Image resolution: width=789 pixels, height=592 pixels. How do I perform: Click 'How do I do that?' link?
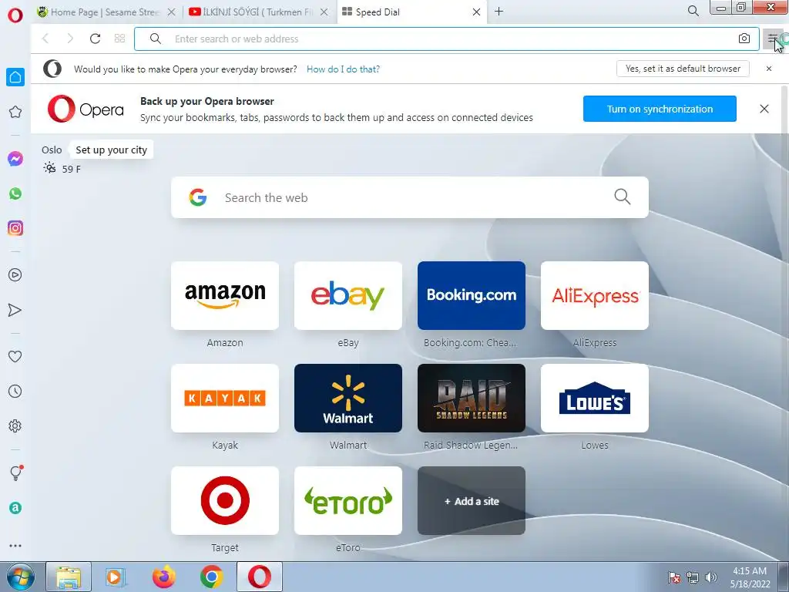[x=343, y=69]
